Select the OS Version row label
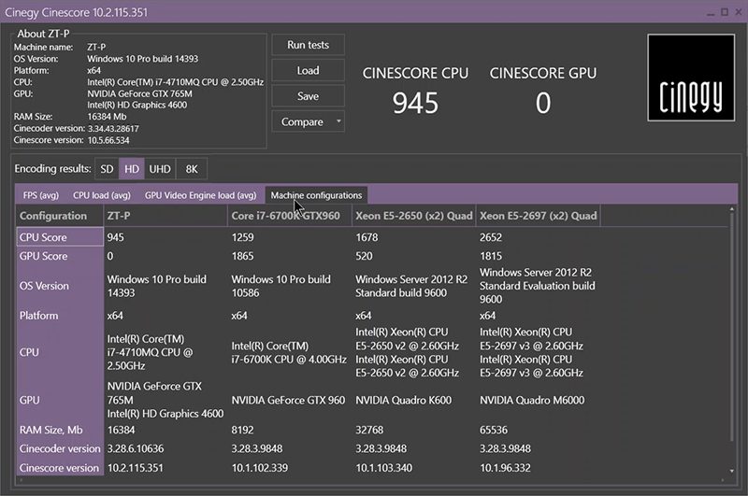Screen dimensions: 748x496 [60, 286]
